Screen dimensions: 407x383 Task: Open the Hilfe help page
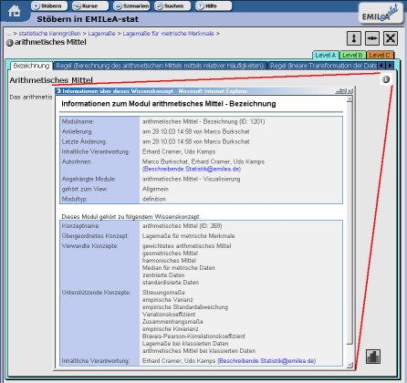pyautogui.click(x=214, y=5)
